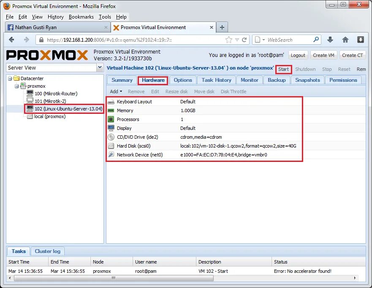Click the VM 100 Mikrotik-Router monitor icon
Screen dimensions: 372x288
tap(30, 93)
